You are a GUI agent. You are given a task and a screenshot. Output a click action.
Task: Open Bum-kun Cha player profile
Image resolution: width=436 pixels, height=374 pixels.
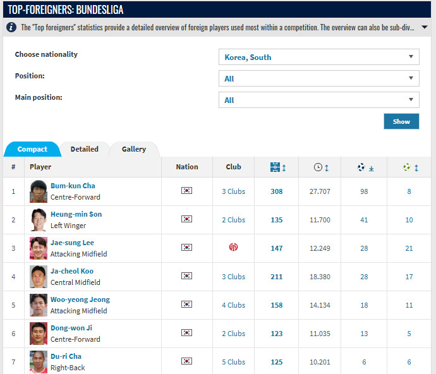coord(73,186)
